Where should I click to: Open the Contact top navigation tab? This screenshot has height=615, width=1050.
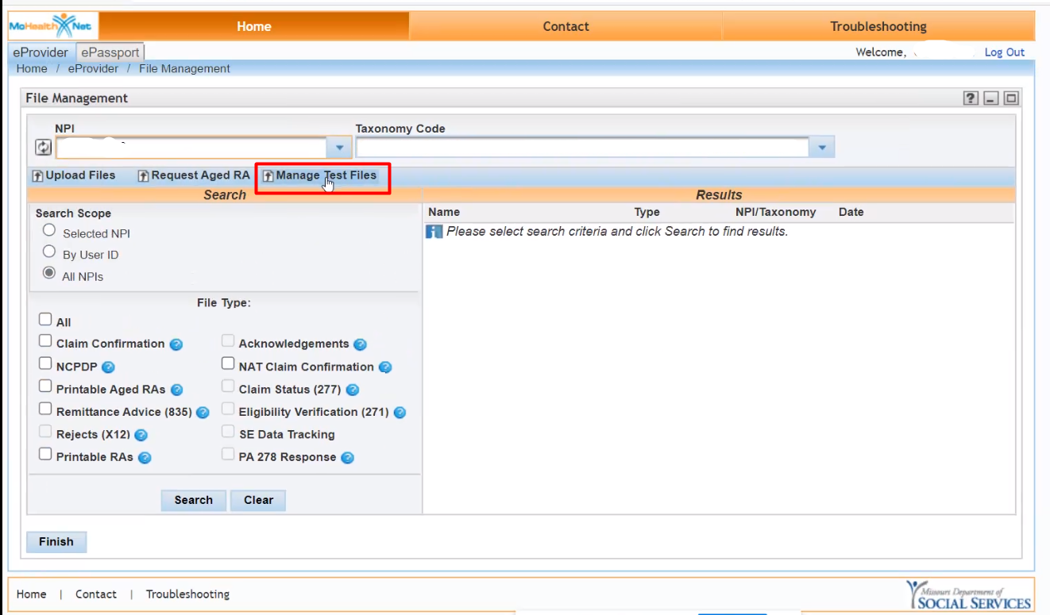pyautogui.click(x=566, y=26)
